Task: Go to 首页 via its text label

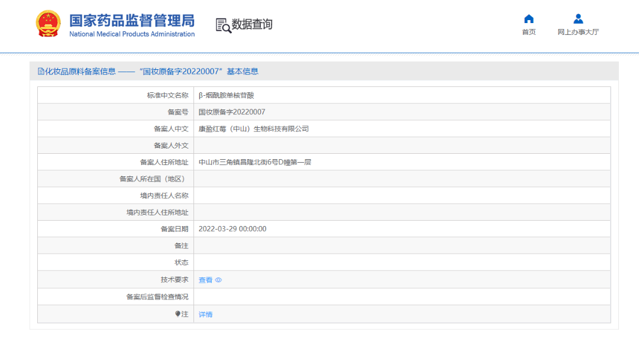Action: [x=529, y=32]
